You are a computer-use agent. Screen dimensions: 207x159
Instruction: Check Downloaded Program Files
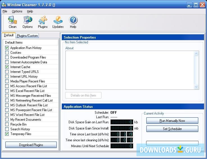(7, 57)
